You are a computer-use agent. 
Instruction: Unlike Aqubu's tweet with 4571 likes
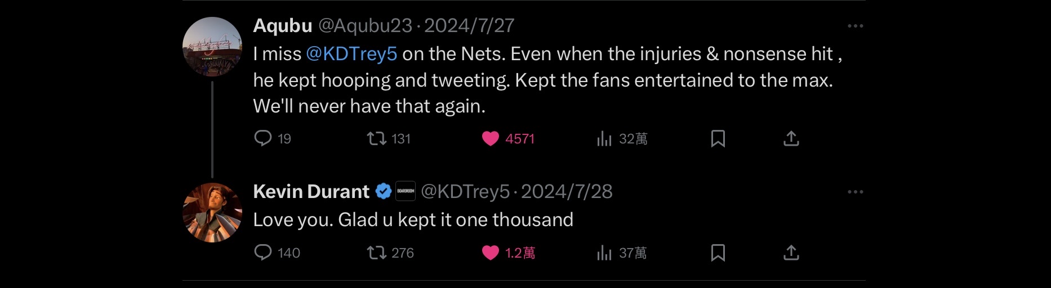491,138
